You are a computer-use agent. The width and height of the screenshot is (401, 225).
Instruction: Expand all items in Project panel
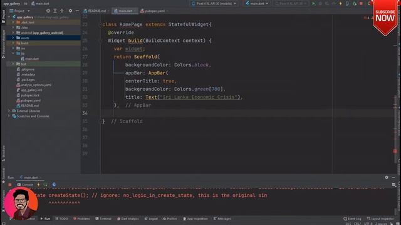[x=55, y=11]
